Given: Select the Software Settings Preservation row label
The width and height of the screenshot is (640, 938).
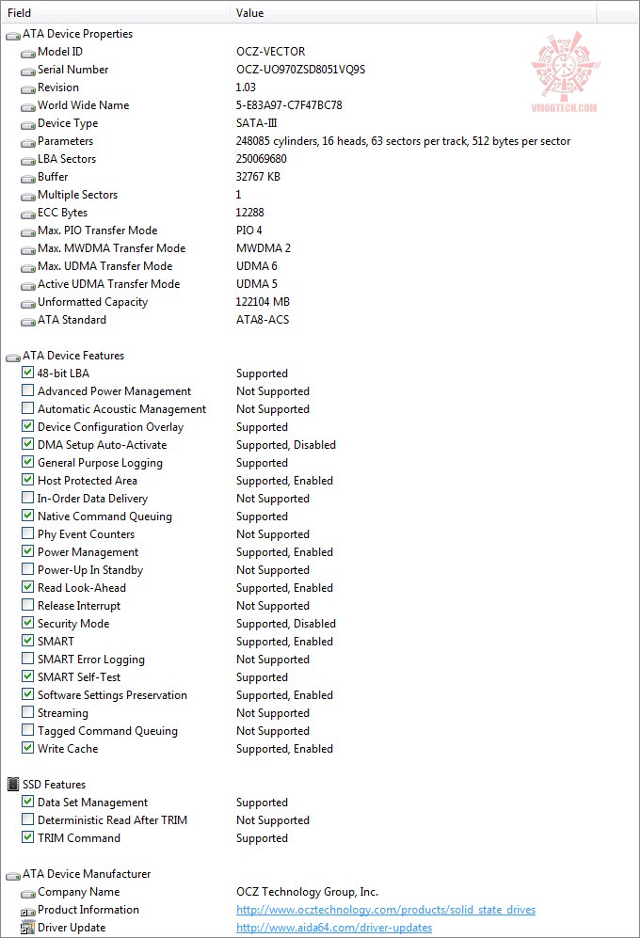Looking at the screenshot, I should click(113, 695).
